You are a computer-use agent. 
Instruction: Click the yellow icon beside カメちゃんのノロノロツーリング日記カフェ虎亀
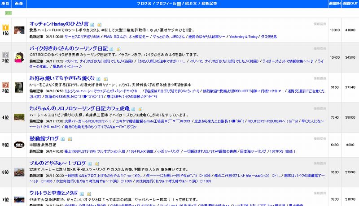(140, 109)
